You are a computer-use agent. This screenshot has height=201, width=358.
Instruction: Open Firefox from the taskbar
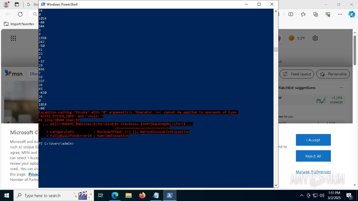[x=142, y=195]
